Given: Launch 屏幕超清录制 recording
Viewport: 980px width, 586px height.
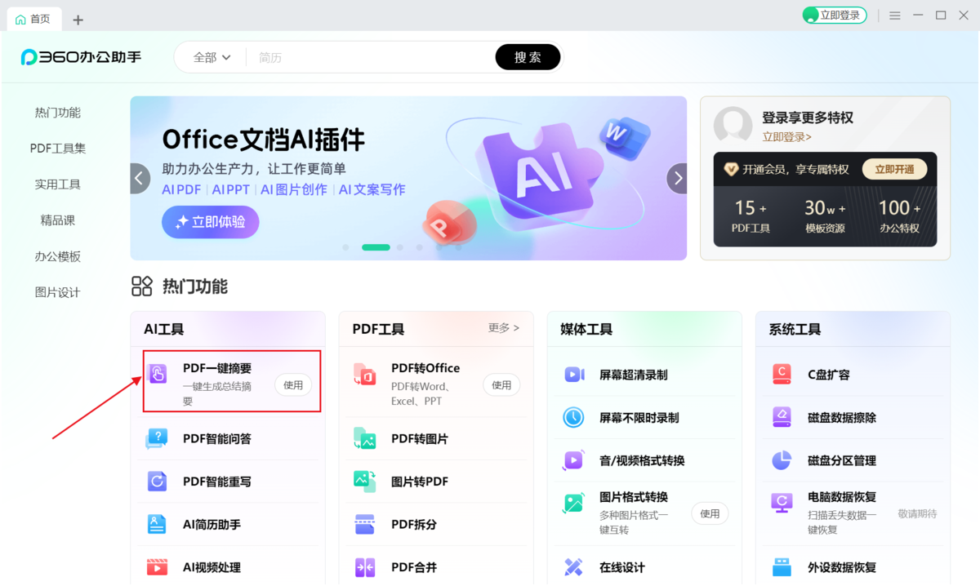Looking at the screenshot, I should point(633,374).
